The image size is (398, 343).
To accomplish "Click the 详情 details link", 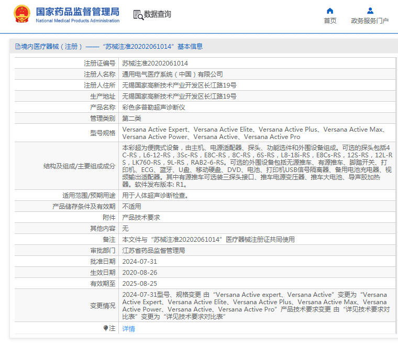I will pyautogui.click(x=128, y=329).
